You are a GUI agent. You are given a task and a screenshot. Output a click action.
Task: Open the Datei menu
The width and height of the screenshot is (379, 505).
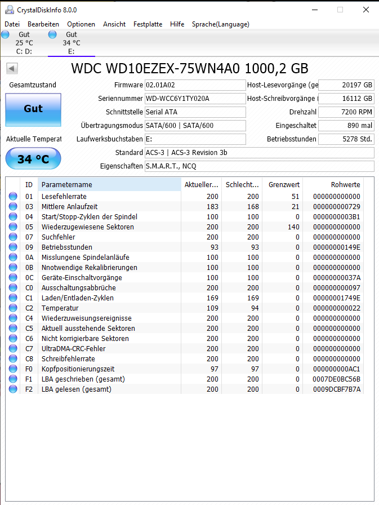[12, 24]
